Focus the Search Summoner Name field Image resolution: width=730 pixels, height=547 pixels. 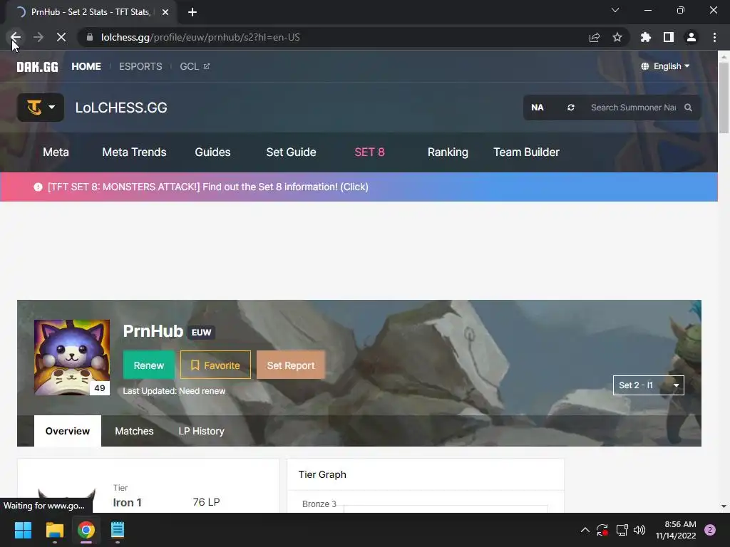coord(633,108)
